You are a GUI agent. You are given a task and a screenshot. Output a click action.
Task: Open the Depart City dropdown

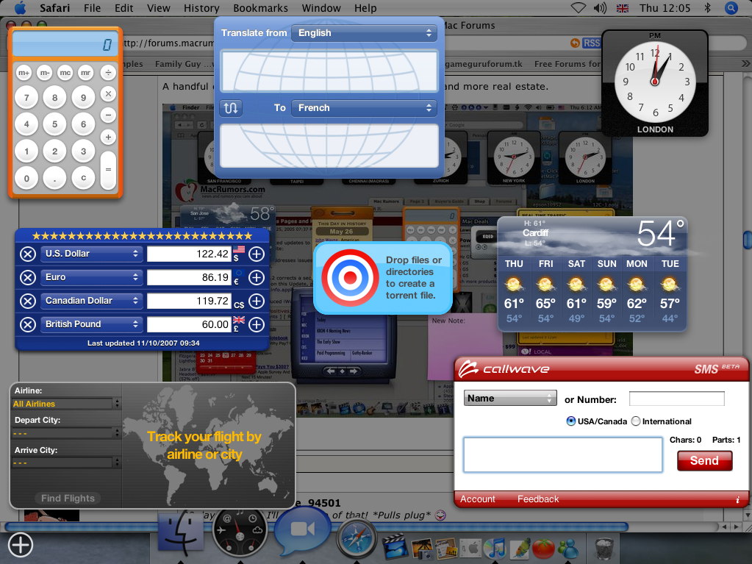pos(66,433)
